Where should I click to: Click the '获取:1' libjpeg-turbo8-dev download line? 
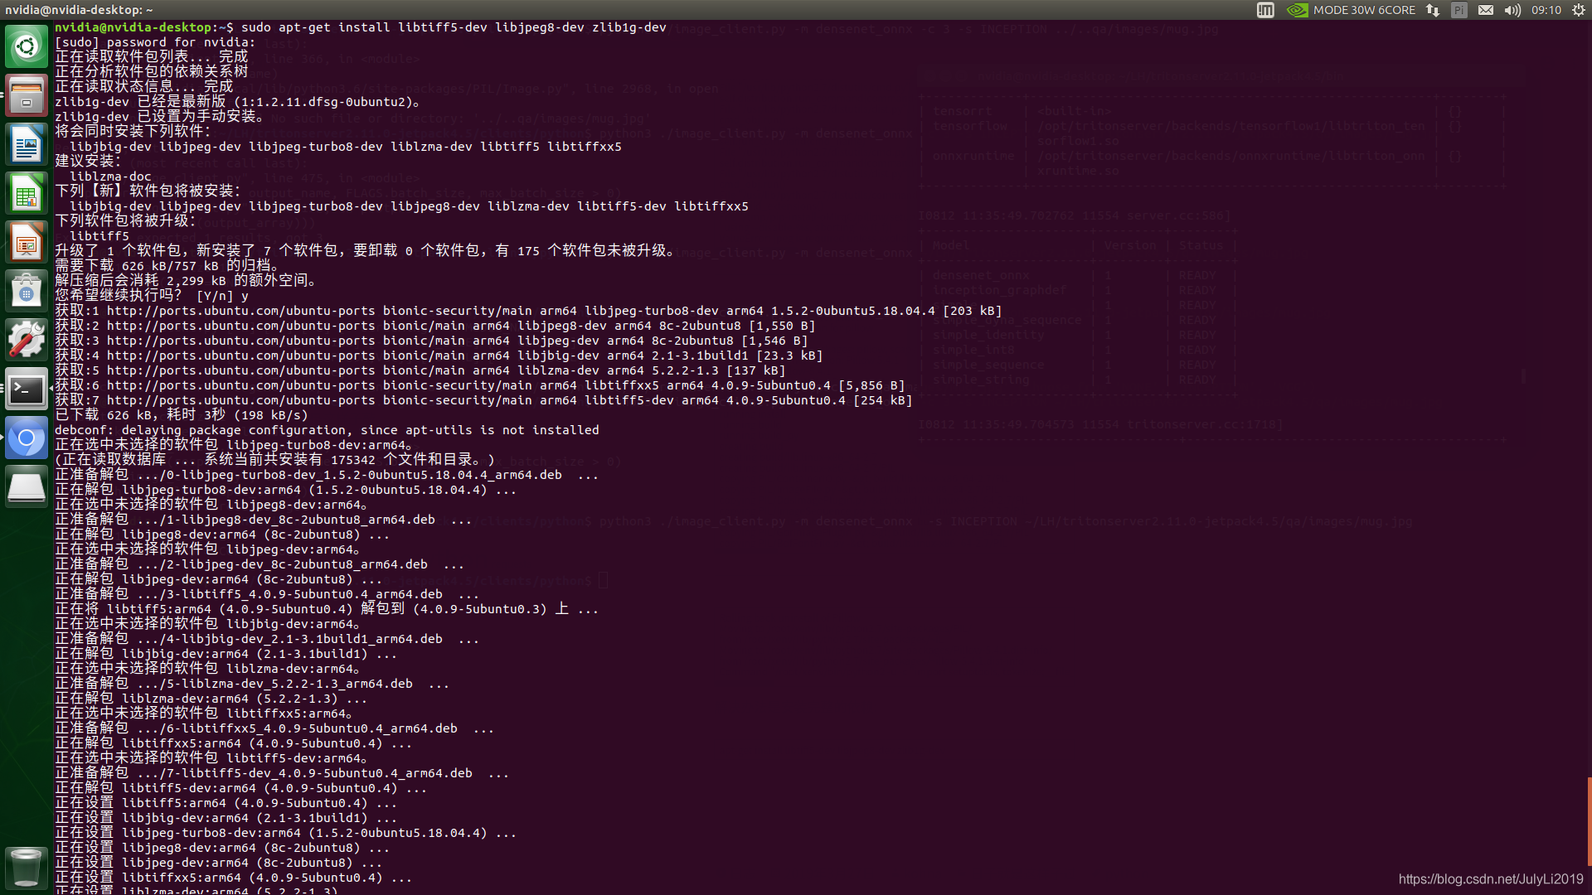(528, 311)
